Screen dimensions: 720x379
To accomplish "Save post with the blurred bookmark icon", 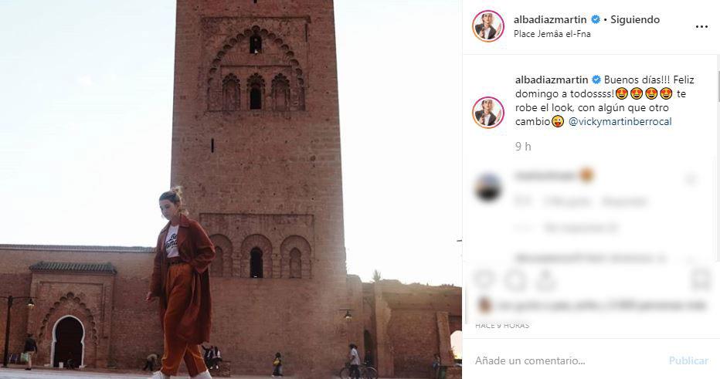I will pos(701,279).
